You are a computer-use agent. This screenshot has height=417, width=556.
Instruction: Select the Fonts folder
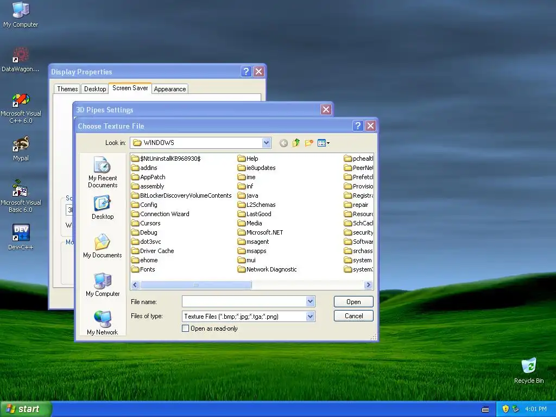tap(143, 269)
